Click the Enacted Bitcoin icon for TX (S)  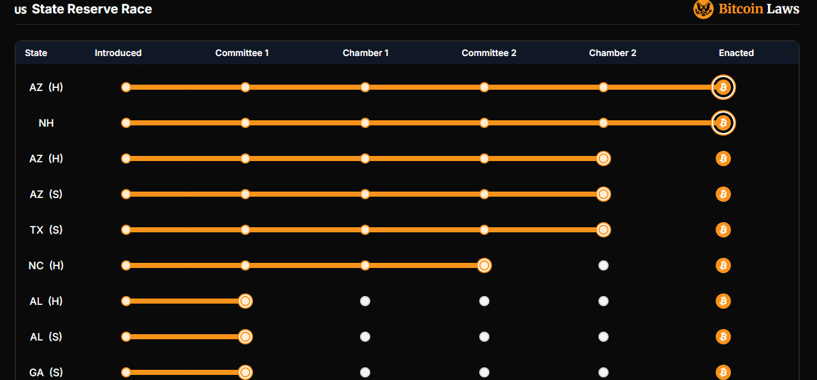[723, 230]
